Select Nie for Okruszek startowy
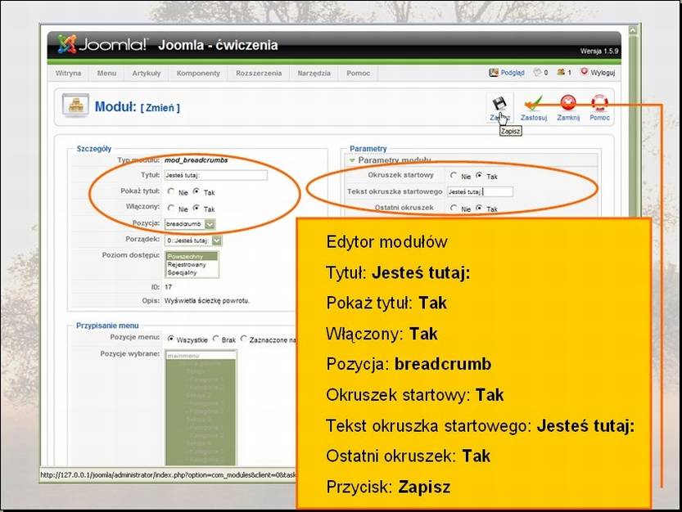 [x=454, y=176]
